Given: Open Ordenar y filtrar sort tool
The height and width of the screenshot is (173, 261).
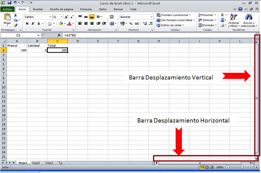Looking at the screenshot, I should click(234, 21).
